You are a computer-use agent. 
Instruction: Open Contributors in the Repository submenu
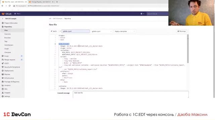tap(9, 45)
